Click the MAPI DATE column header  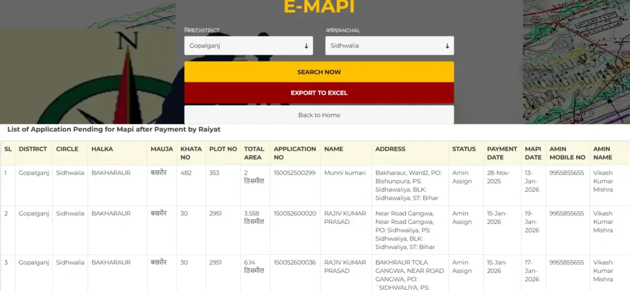pyautogui.click(x=533, y=153)
